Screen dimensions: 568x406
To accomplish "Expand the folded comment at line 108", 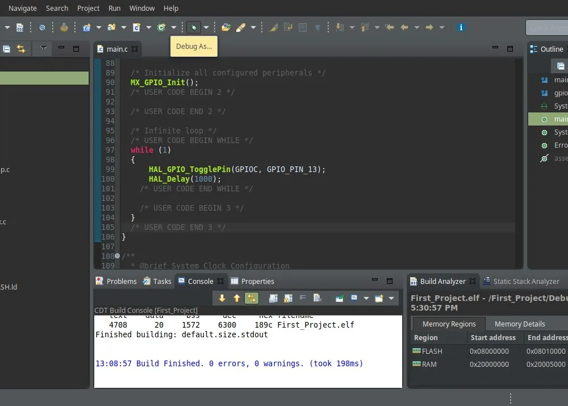I will click(x=118, y=256).
